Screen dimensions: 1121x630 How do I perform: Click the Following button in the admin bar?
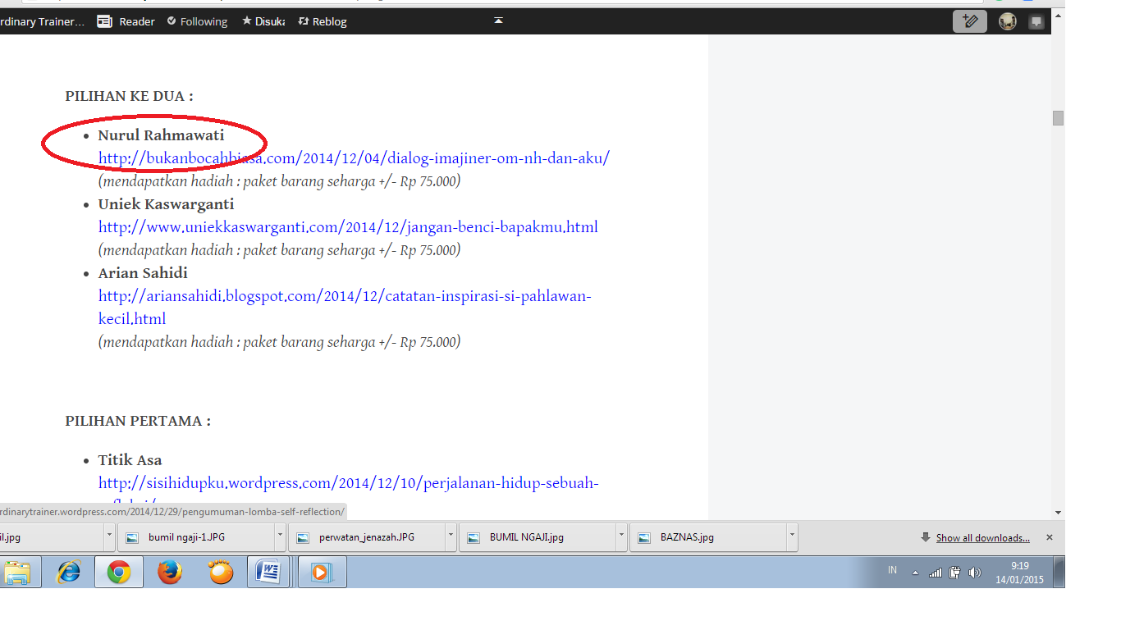[197, 21]
